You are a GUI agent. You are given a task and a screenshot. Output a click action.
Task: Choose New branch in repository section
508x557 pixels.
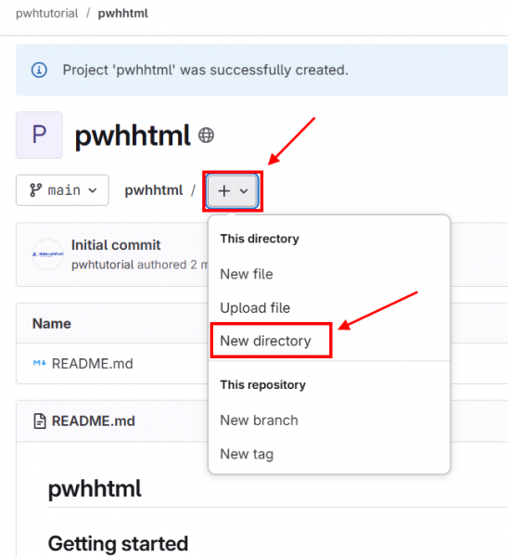pyautogui.click(x=259, y=421)
